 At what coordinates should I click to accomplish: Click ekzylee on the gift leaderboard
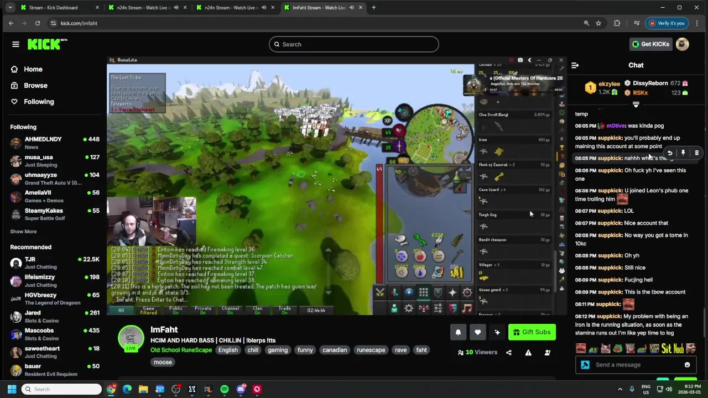[609, 84]
